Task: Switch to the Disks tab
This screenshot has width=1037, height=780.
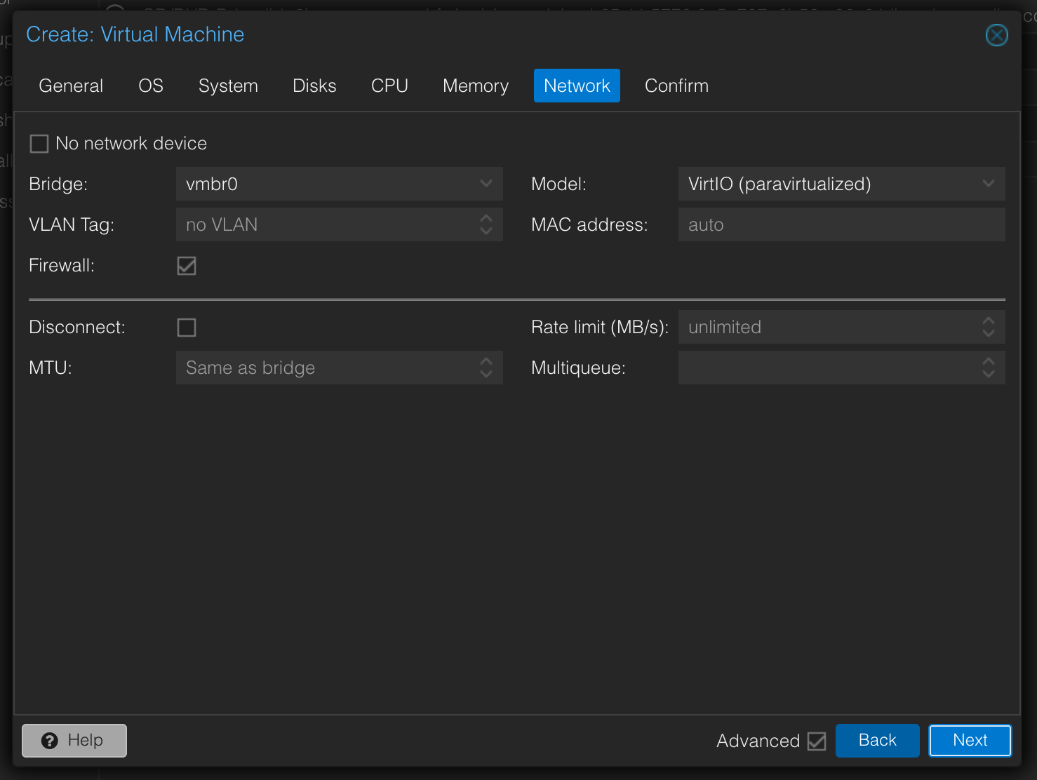Action: [314, 85]
